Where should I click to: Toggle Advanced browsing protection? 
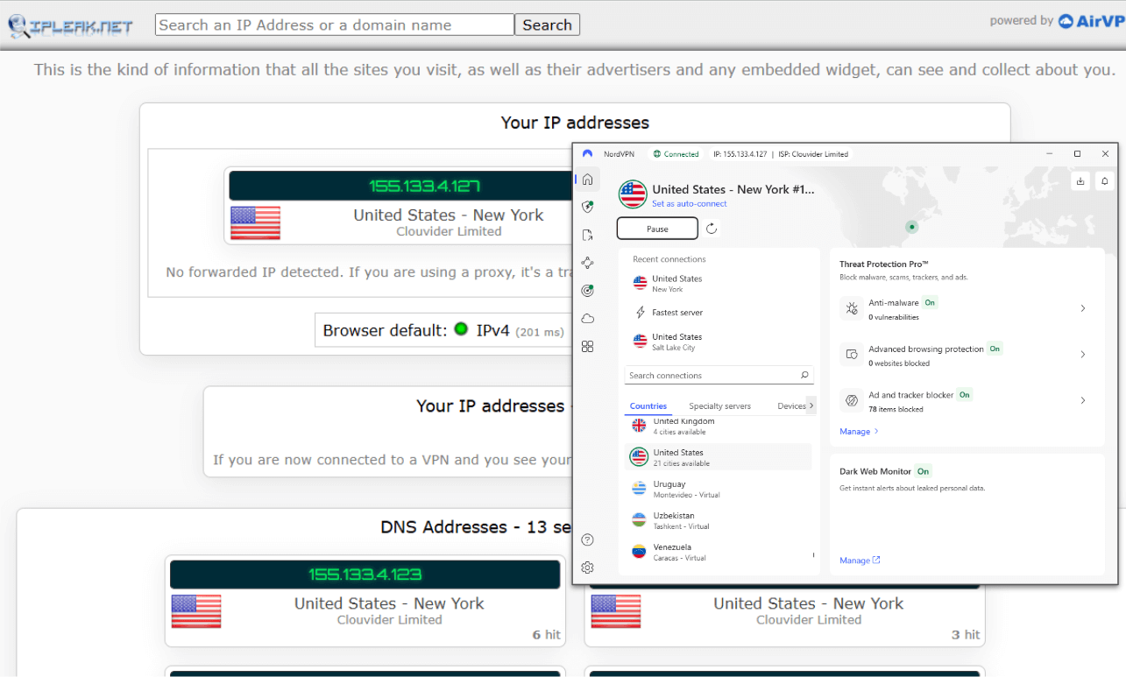(994, 349)
